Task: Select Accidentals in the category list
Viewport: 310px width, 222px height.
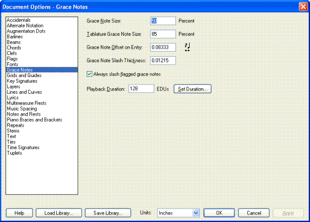Action: [19, 20]
